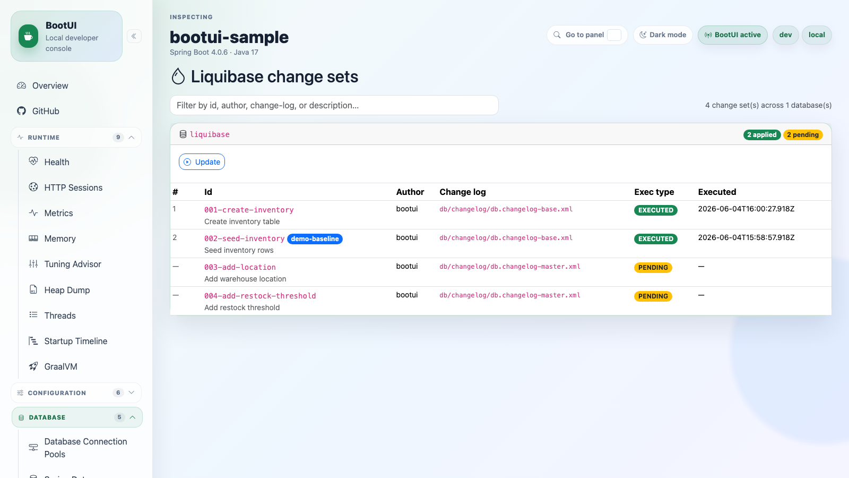Click the Overview gauge icon

tap(21, 86)
